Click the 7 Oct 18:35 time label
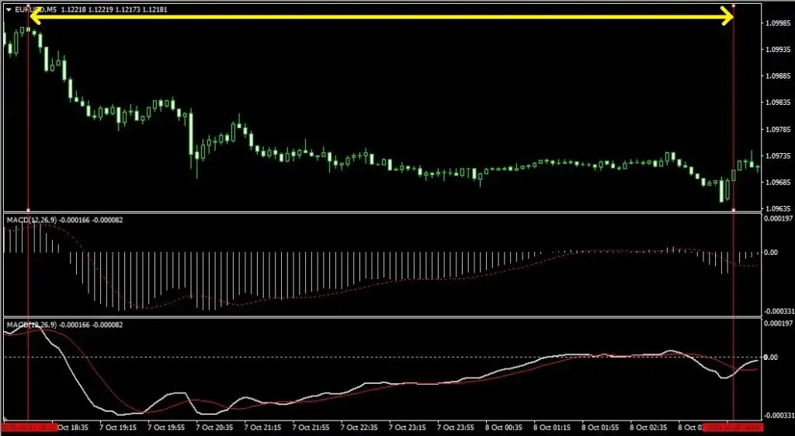Image resolution: width=795 pixels, height=436 pixels. [x=70, y=427]
